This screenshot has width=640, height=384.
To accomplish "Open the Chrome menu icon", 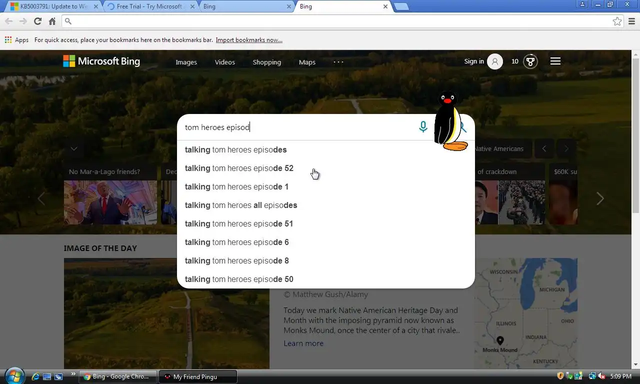I will (x=631, y=21).
